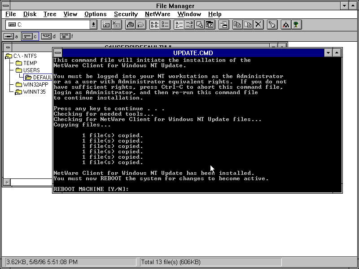Image resolution: width=359 pixels, height=269 pixels.
Task: Click 'Press any key to continue' line
Action: [109, 108]
